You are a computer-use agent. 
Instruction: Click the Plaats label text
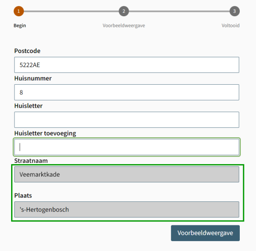(x=23, y=195)
